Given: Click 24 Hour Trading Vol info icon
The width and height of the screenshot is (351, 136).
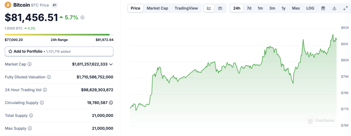Looking at the screenshot, I should (45, 90).
